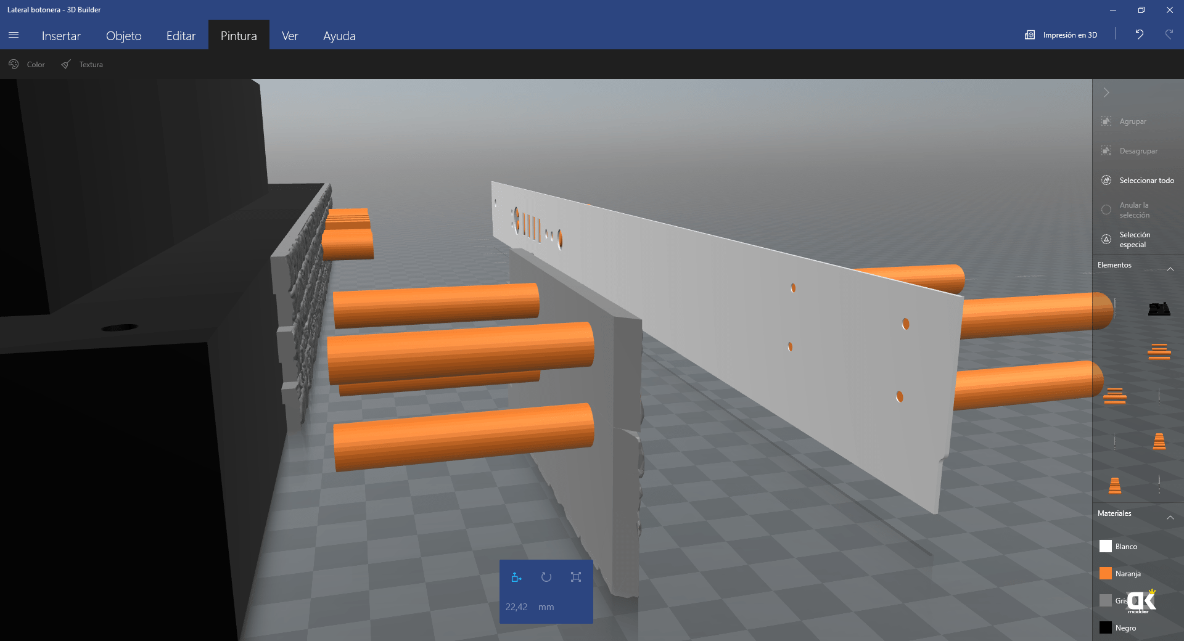Redo the last undone action
The image size is (1184, 641).
(x=1169, y=35)
